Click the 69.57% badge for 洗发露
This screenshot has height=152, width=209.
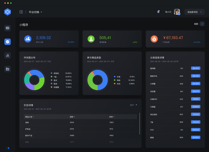point(196,91)
